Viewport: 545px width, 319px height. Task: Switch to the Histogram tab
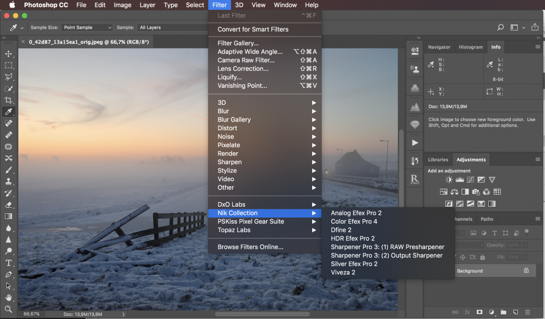click(x=471, y=47)
